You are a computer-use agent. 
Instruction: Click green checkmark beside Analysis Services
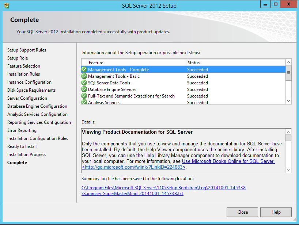84,102
